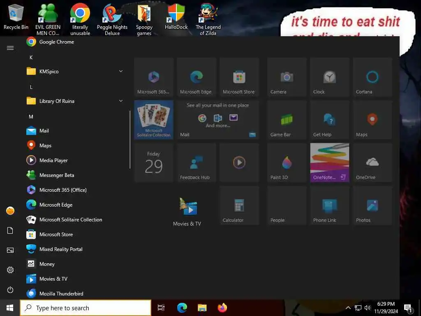
Task: Open the Get Help tile
Action: point(329,120)
